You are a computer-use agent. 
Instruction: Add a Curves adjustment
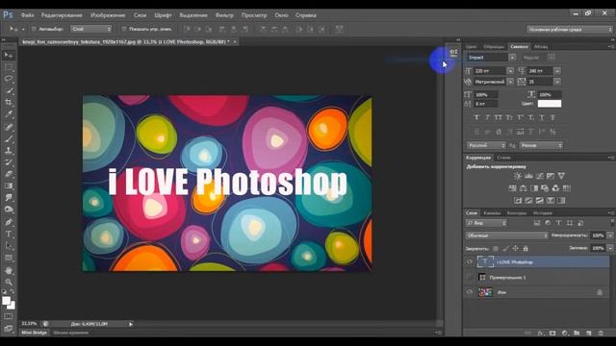pyautogui.click(x=540, y=176)
